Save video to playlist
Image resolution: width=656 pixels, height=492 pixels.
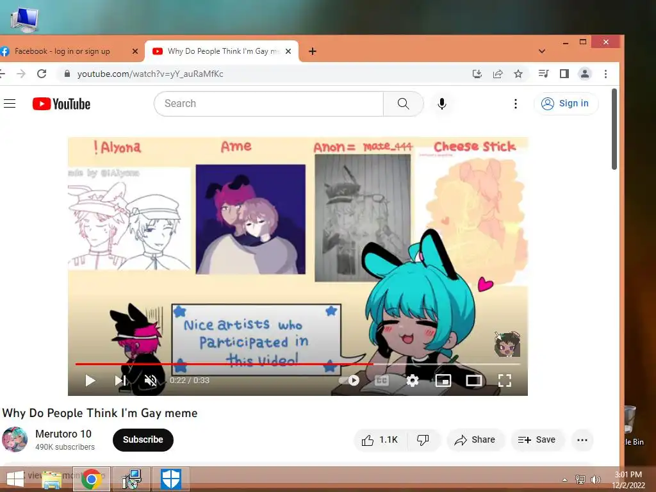point(537,439)
